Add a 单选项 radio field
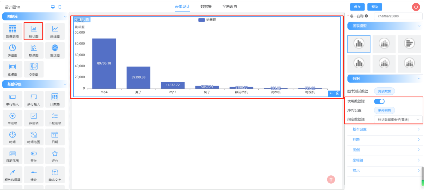Image resolution: width=424 pixels, height=190 pixels. point(12,118)
